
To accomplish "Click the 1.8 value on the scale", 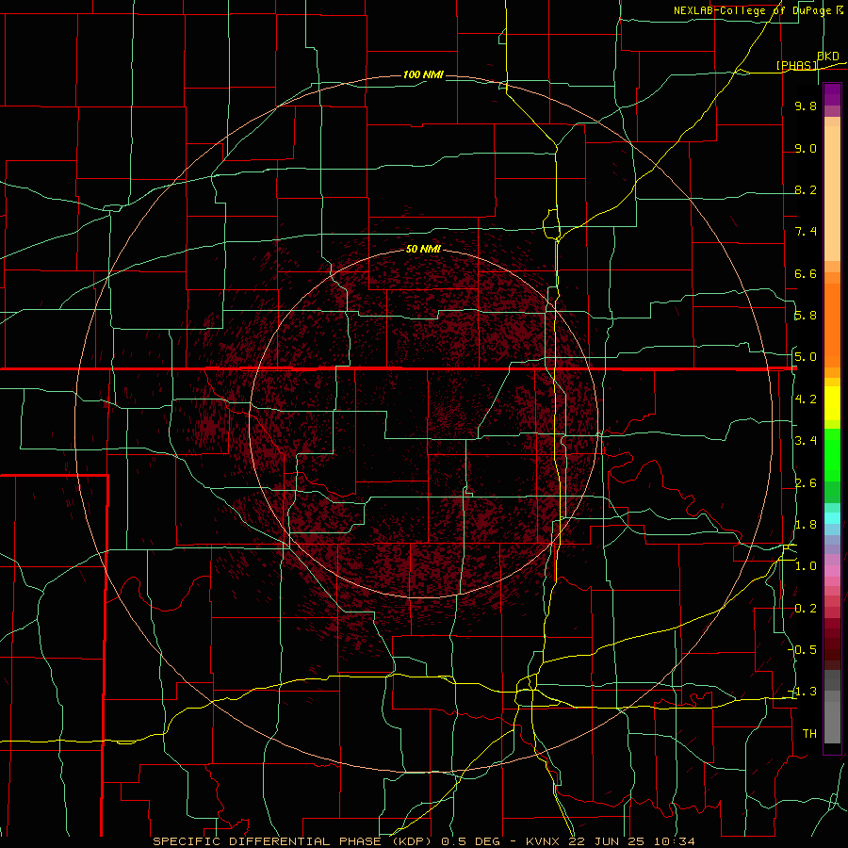I will point(806,525).
